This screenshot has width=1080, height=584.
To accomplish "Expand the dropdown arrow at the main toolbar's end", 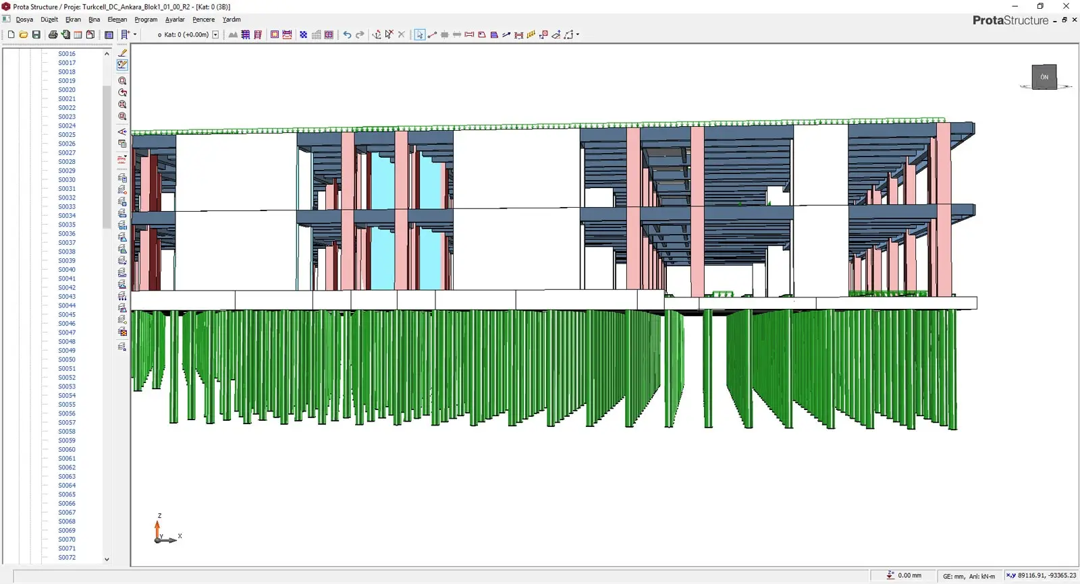I will tap(578, 34).
